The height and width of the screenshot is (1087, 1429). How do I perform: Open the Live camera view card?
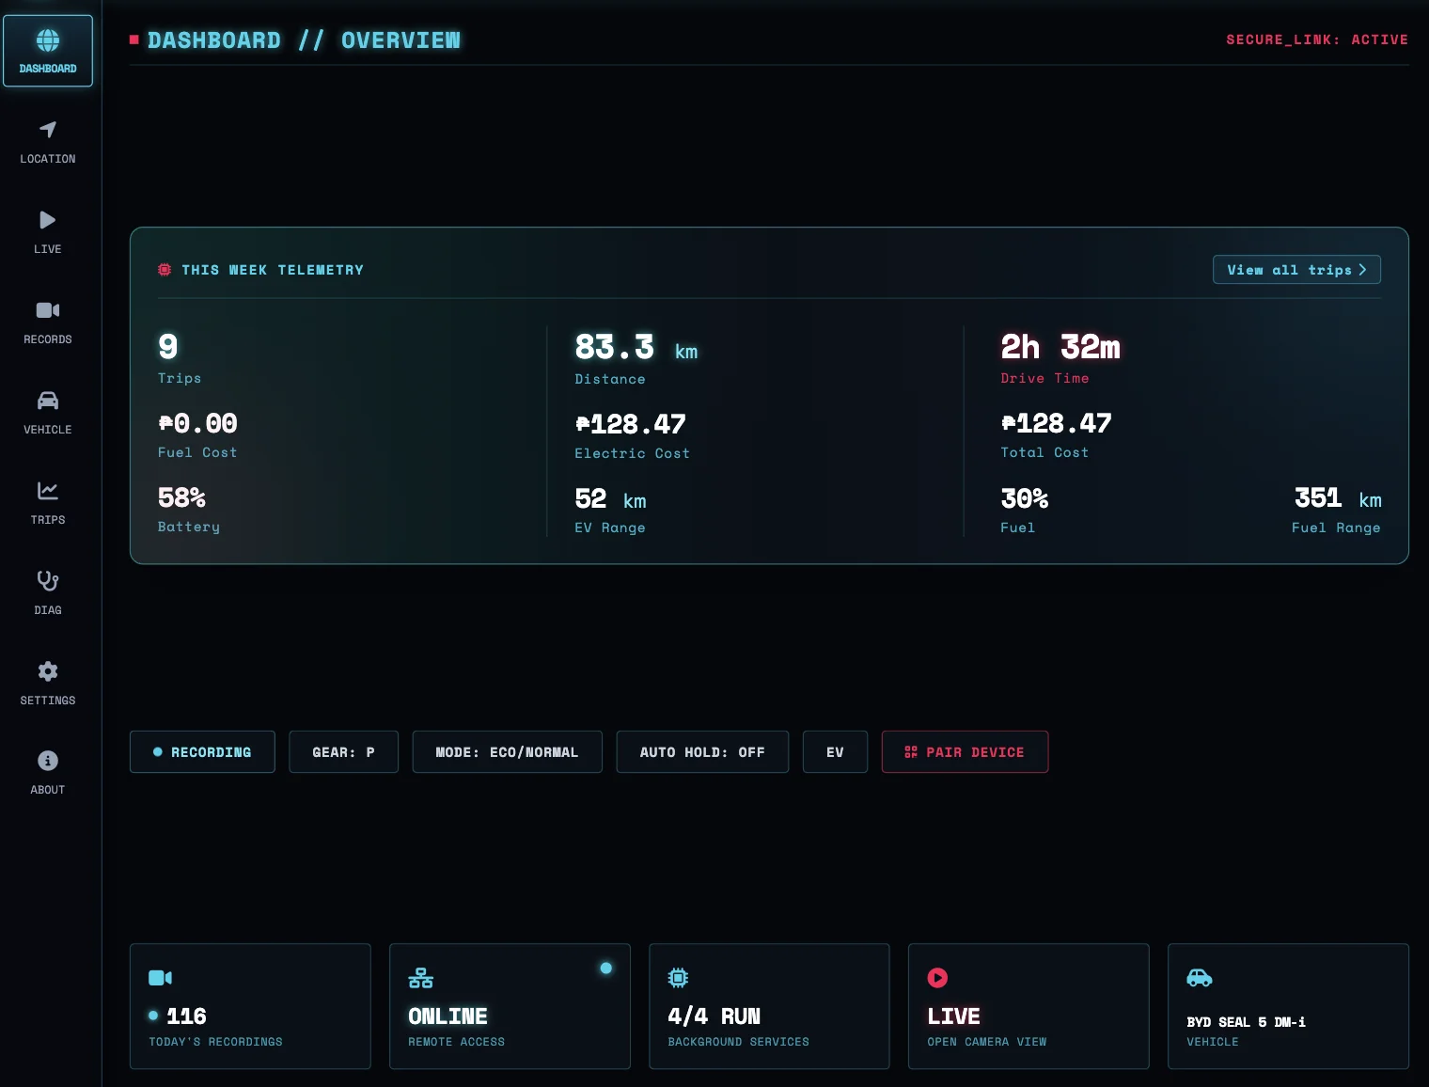click(1029, 1006)
